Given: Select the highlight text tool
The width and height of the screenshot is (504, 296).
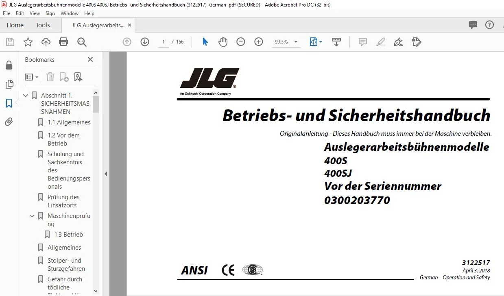Looking at the screenshot, I should [381, 42].
